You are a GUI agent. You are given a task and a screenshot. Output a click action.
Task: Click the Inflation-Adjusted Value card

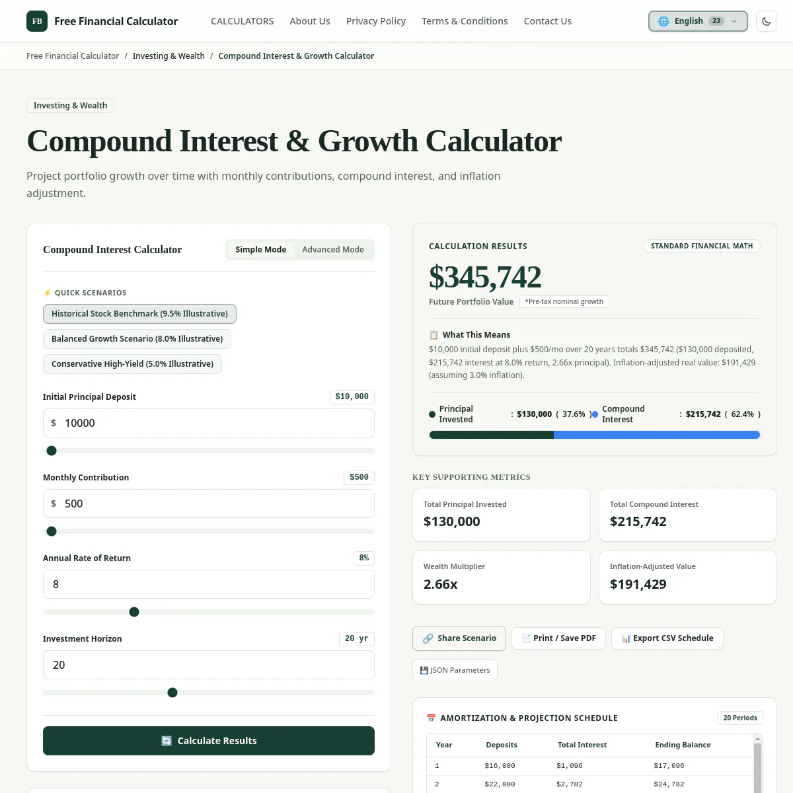(x=688, y=578)
